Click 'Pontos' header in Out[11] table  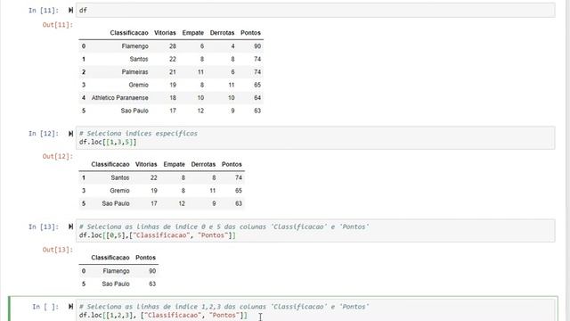pos(250,33)
